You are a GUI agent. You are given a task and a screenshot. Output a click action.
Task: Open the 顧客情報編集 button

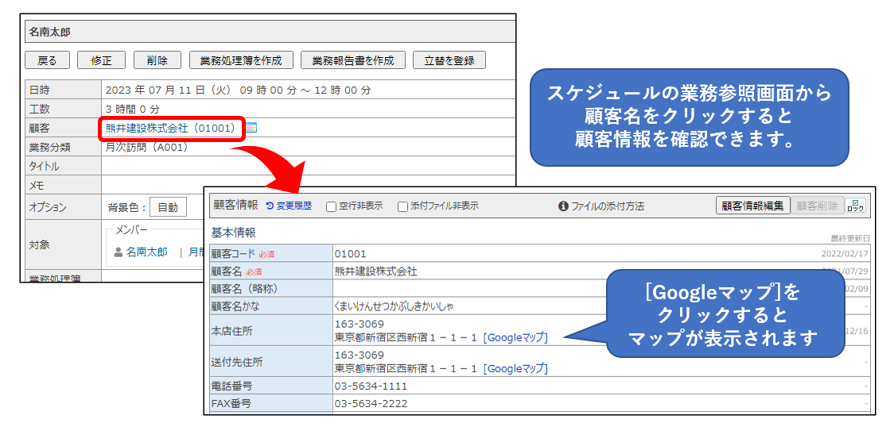(752, 206)
